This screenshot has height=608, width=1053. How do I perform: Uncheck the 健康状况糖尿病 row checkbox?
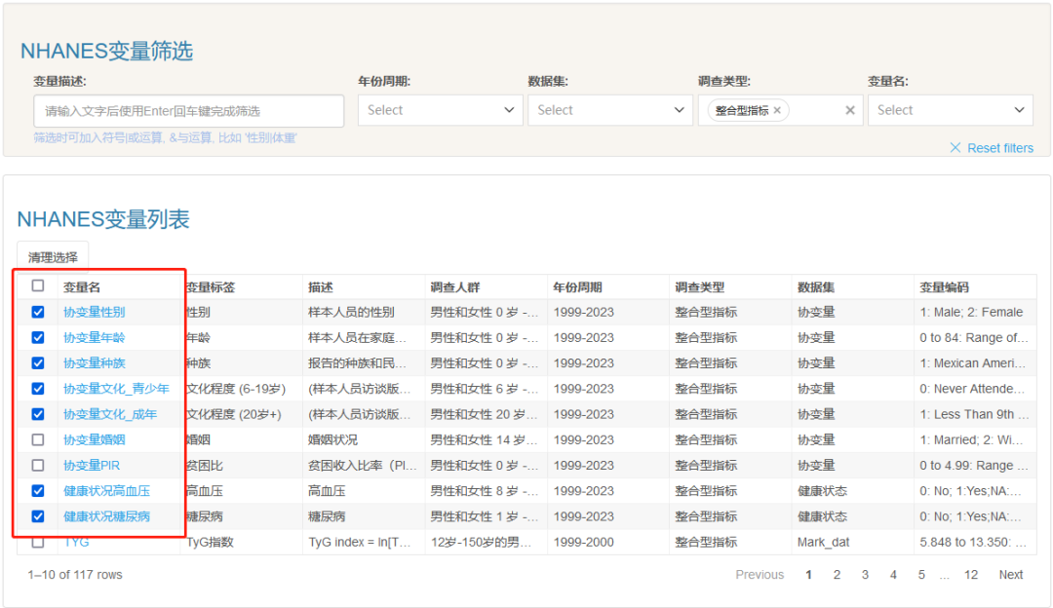click(38, 516)
